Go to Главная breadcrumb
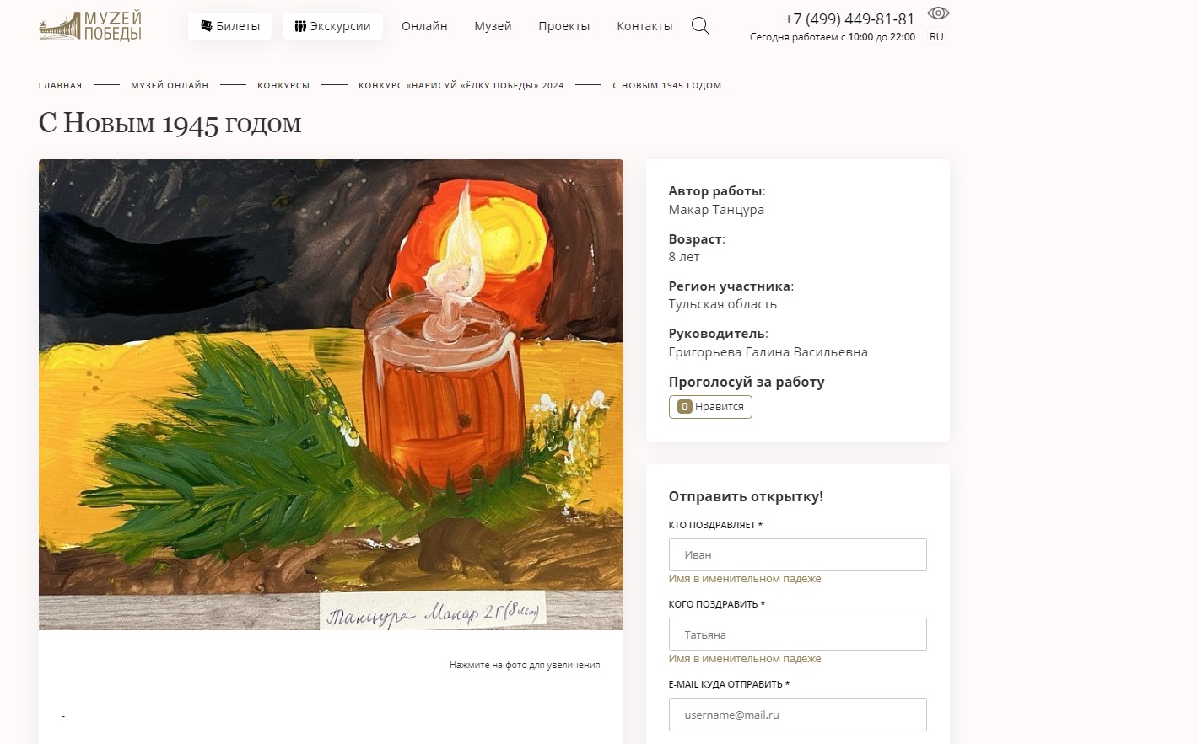 coord(61,85)
